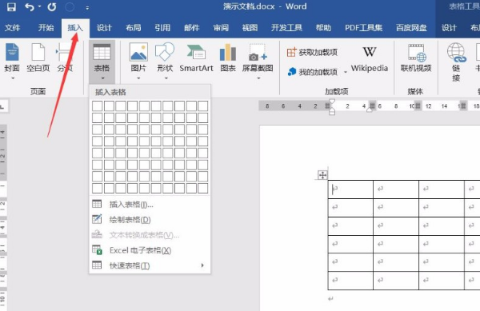Open the Wikipedia add-in
This screenshot has width=480, height=311.
[x=370, y=59]
